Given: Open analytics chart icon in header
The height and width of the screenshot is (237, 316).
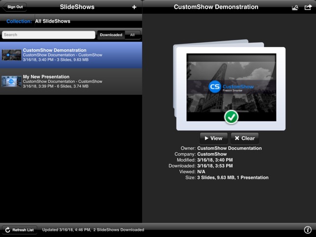Looking at the screenshot, I should [295, 8].
